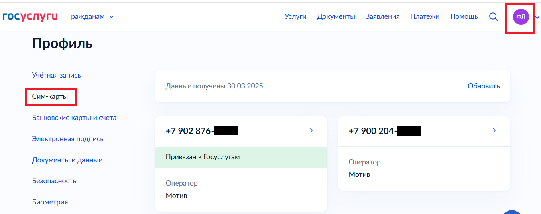Click Помощь in the header
Screen dimensions: 541x214
(x=464, y=17)
